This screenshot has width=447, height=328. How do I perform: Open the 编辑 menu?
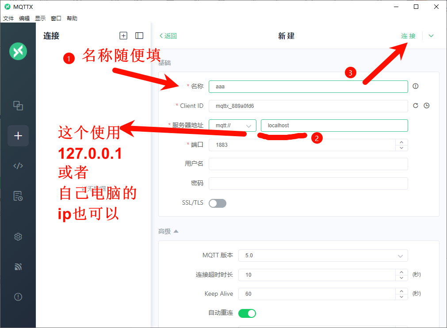[24, 18]
